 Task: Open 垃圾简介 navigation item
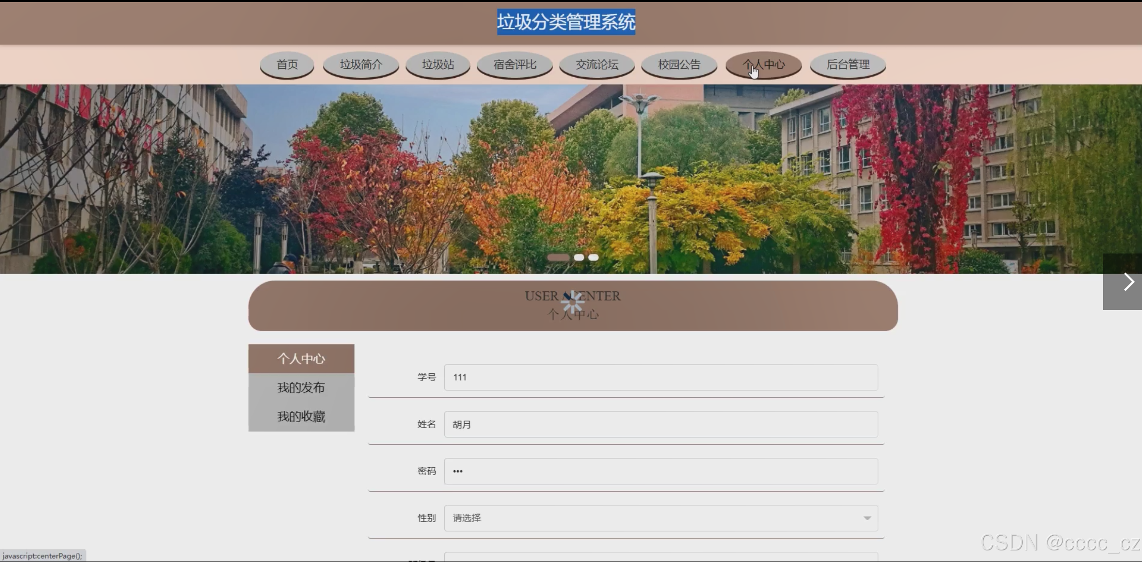point(361,65)
